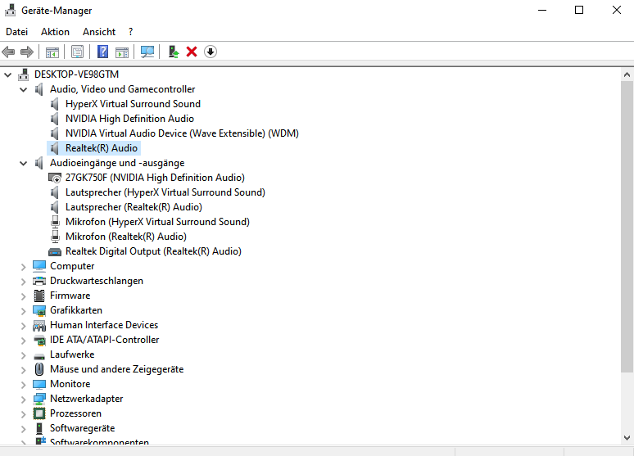Screen dimensions: 634x456
Task: Toggle the action pane toolbar icon
Action: coord(122,52)
